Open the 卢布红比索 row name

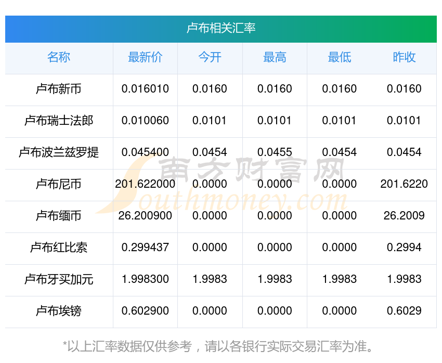pyautogui.click(x=59, y=248)
